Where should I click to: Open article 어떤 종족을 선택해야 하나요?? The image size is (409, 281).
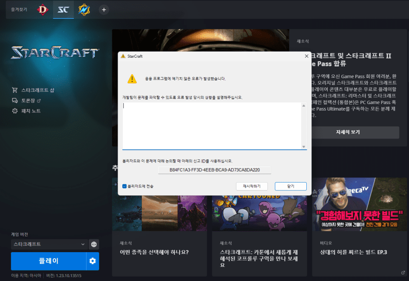point(154,252)
